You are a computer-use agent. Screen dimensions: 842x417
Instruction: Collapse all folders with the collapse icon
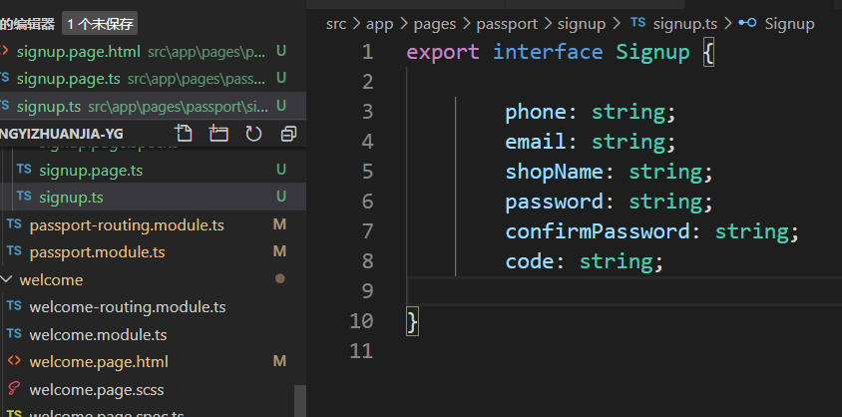coord(289,133)
